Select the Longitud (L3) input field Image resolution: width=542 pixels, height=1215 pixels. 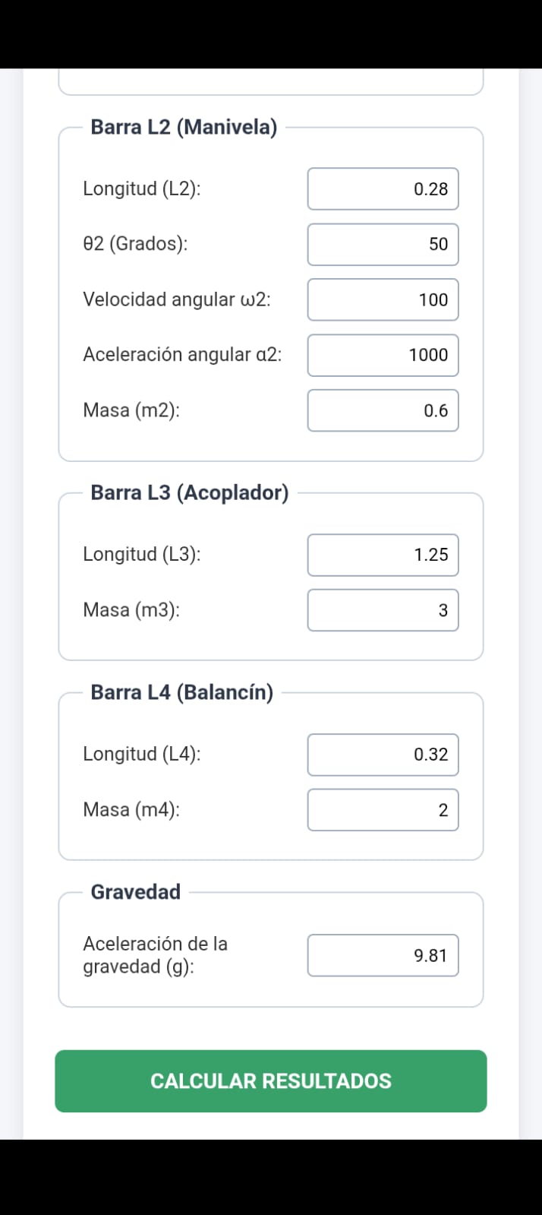[x=383, y=555]
